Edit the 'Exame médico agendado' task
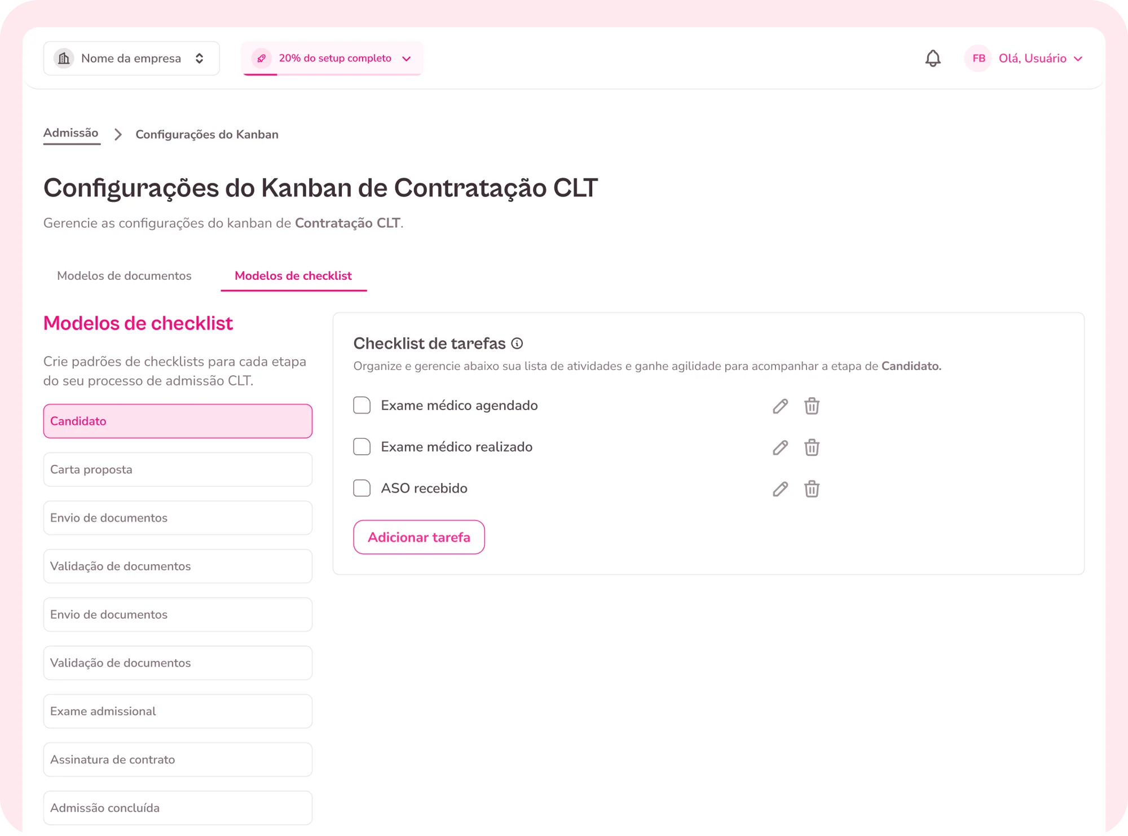The width and height of the screenshot is (1128, 836). (x=780, y=406)
